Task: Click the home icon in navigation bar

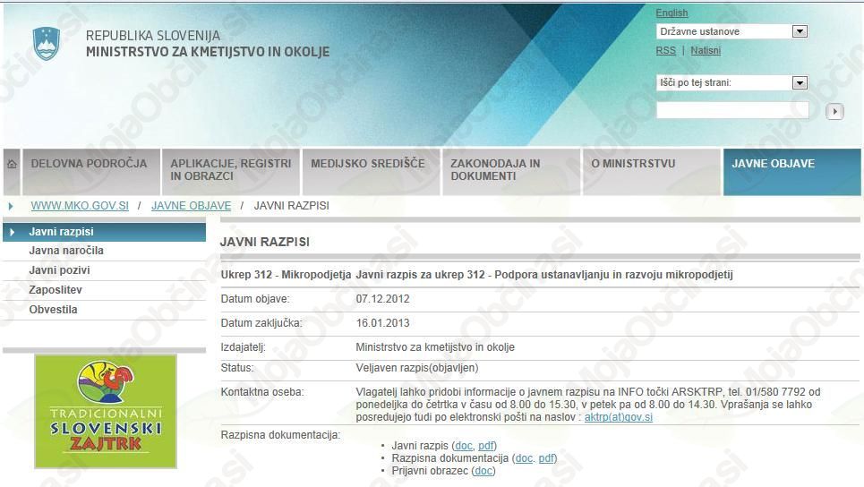Action: tap(12, 165)
